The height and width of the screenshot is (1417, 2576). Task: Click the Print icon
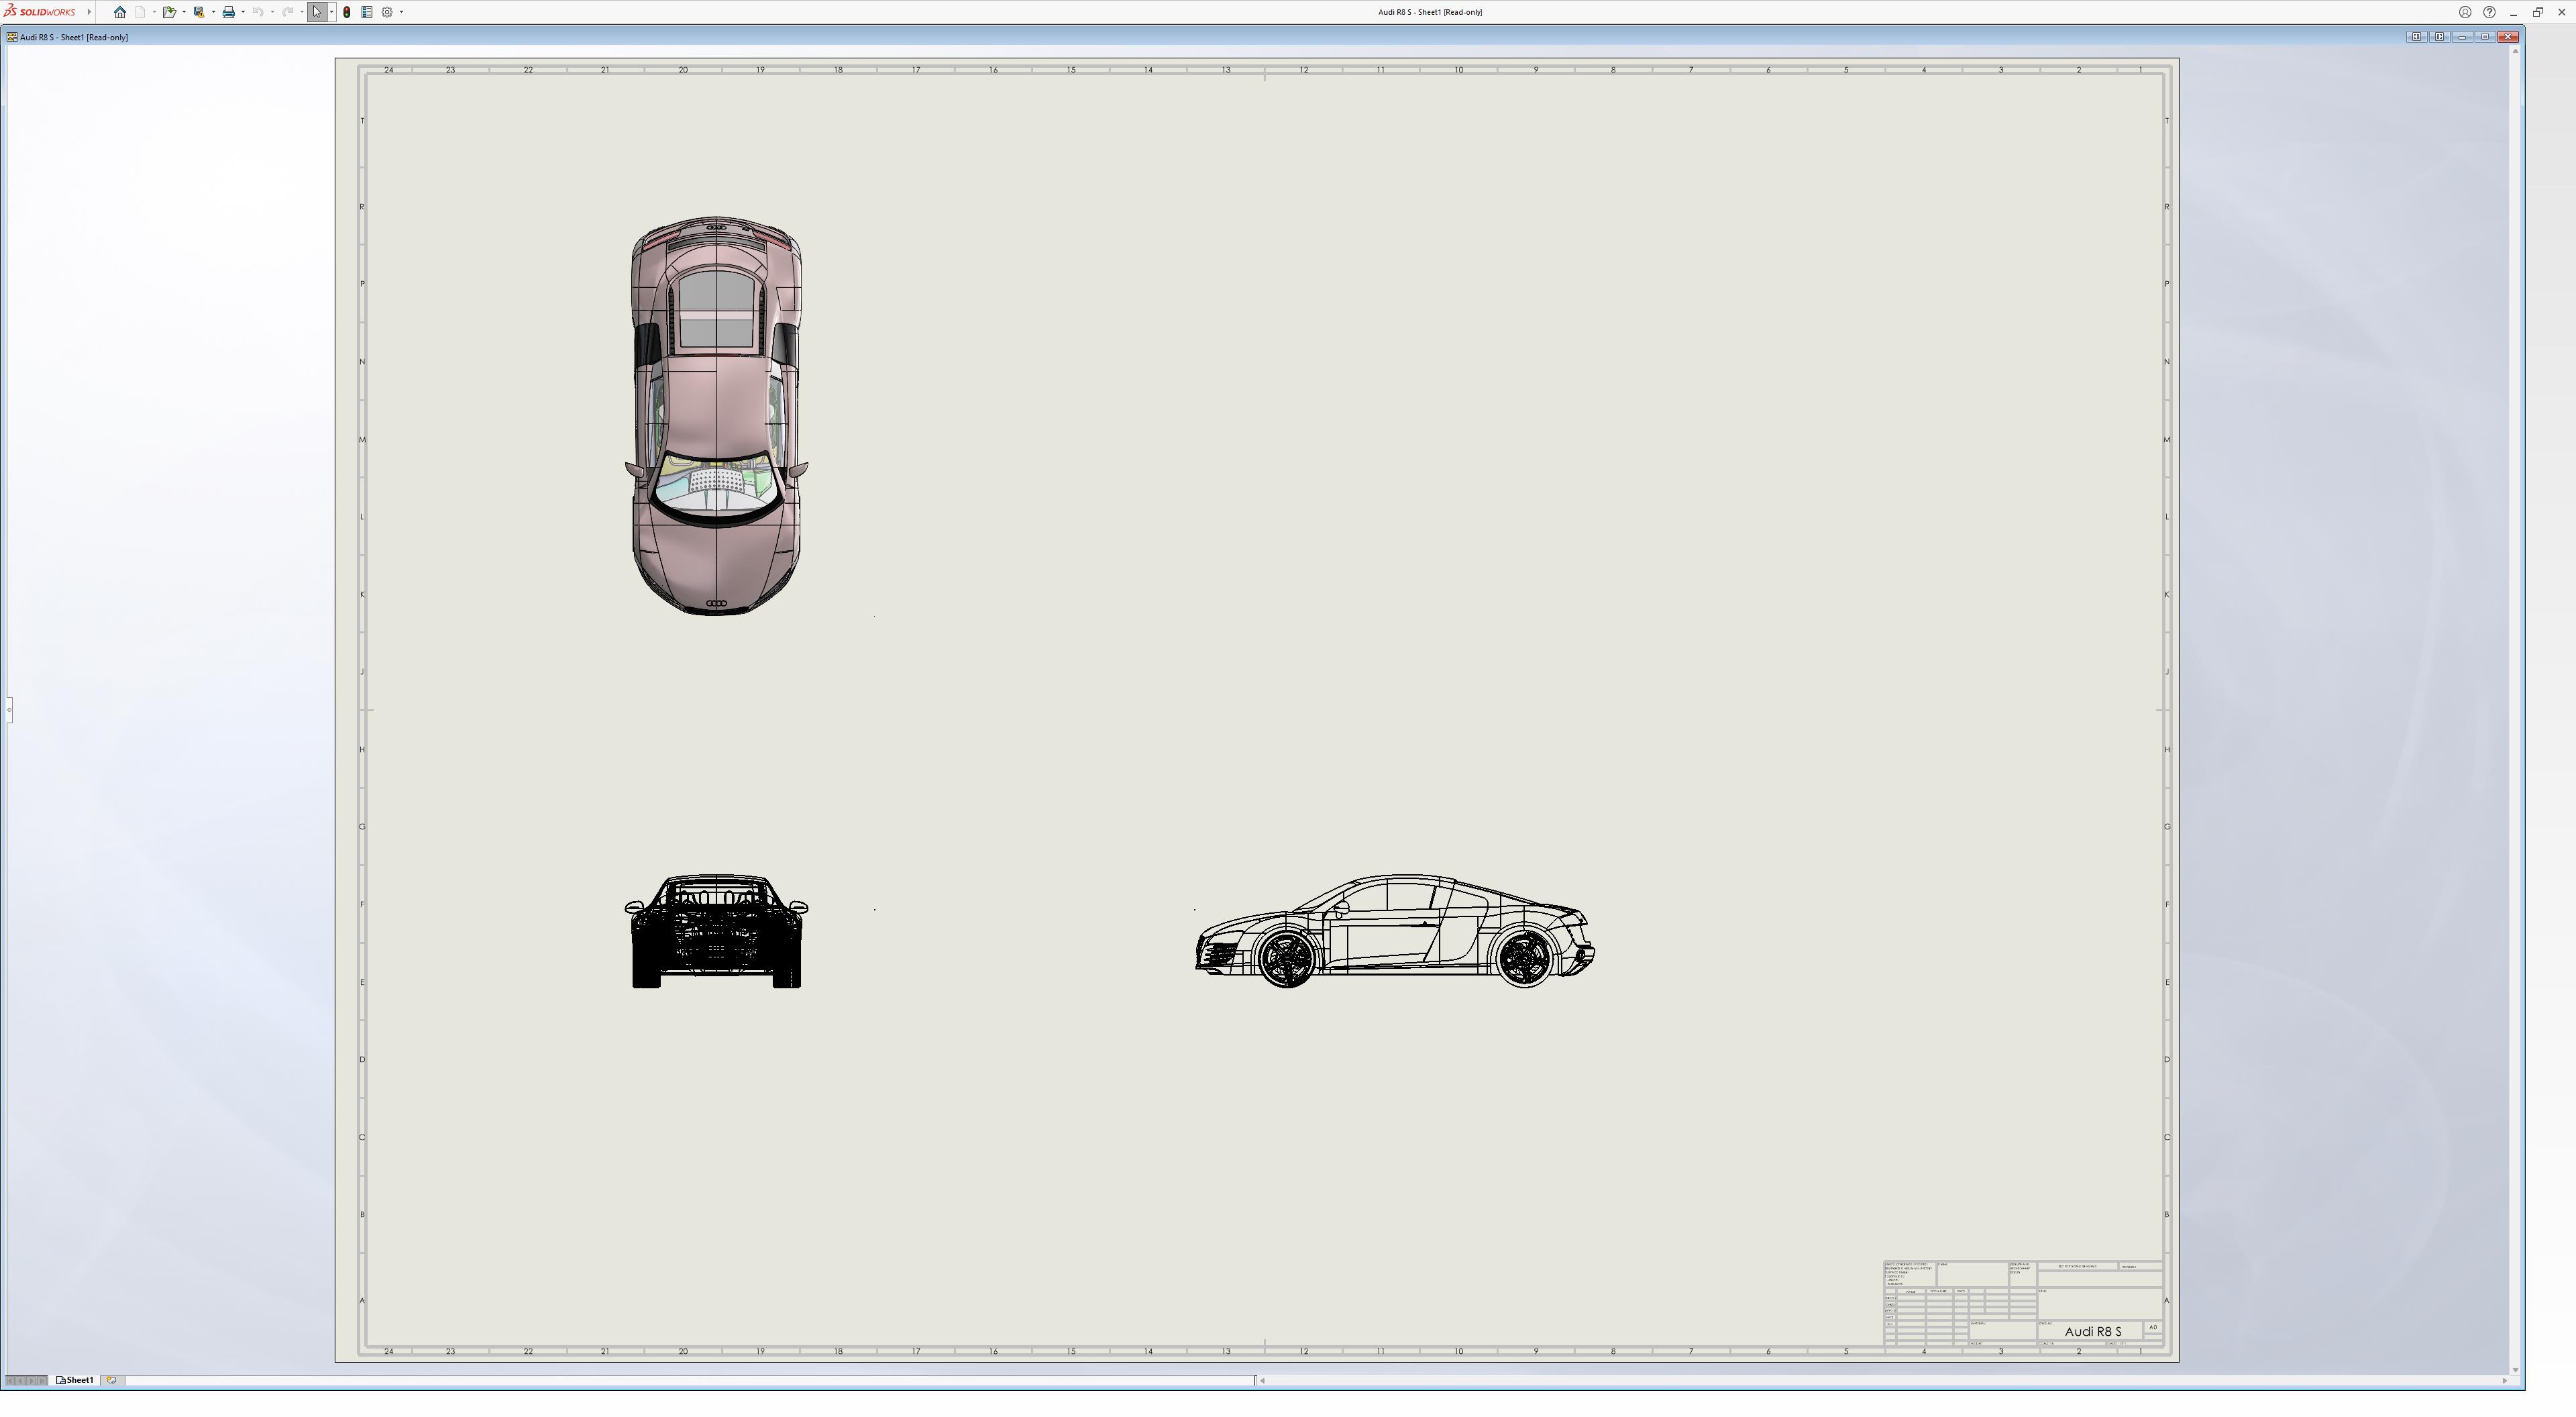pos(228,12)
